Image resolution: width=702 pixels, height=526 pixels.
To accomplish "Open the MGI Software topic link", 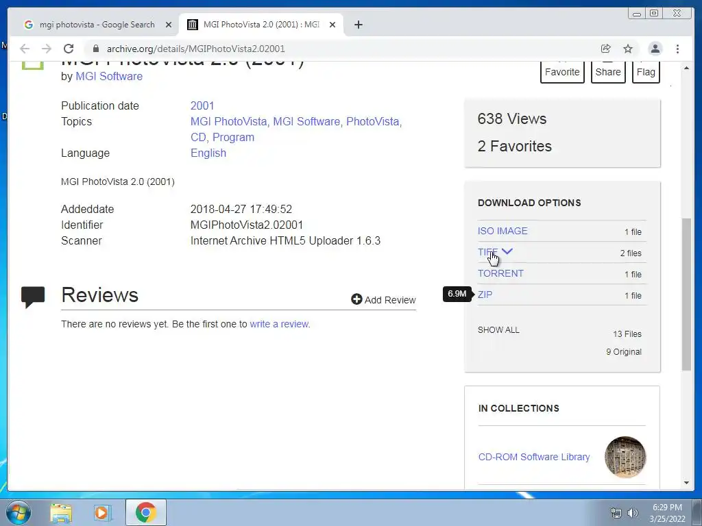I will (306, 122).
